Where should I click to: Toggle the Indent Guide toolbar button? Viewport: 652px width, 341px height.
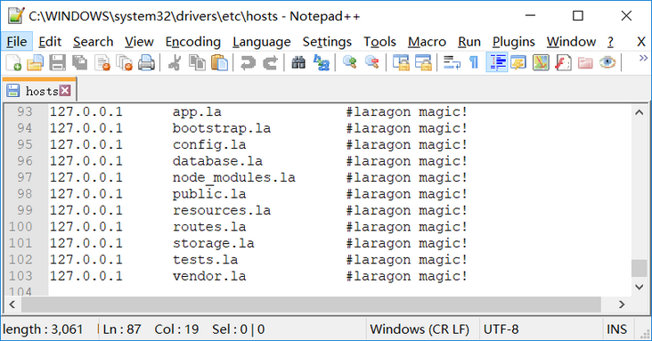[x=497, y=63]
